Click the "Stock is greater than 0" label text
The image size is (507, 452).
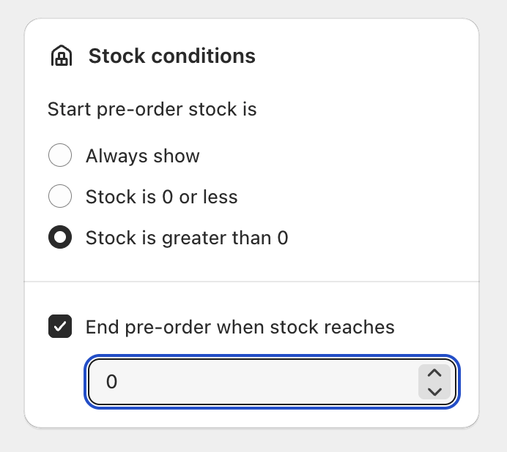click(186, 238)
